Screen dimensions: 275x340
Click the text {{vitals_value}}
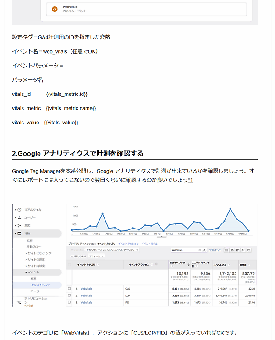(x=61, y=123)
